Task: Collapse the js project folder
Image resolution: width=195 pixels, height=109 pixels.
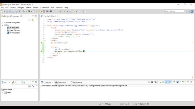Action: [3, 25]
